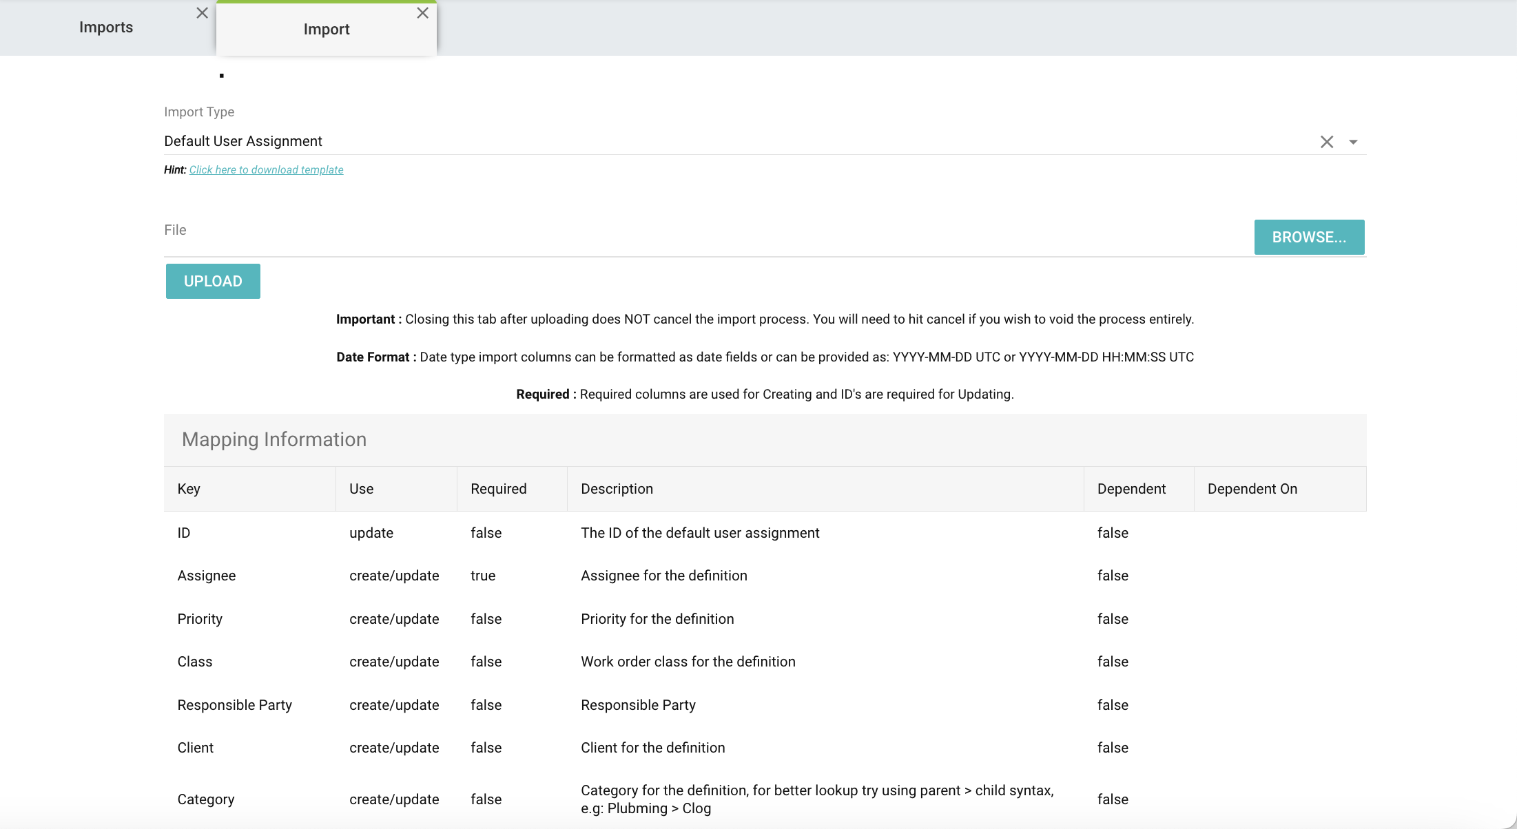Click the Description column header

617,489
